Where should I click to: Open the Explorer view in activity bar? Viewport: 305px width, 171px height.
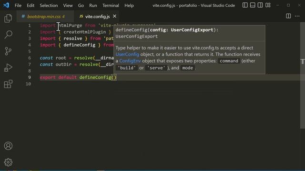(x=8, y=19)
